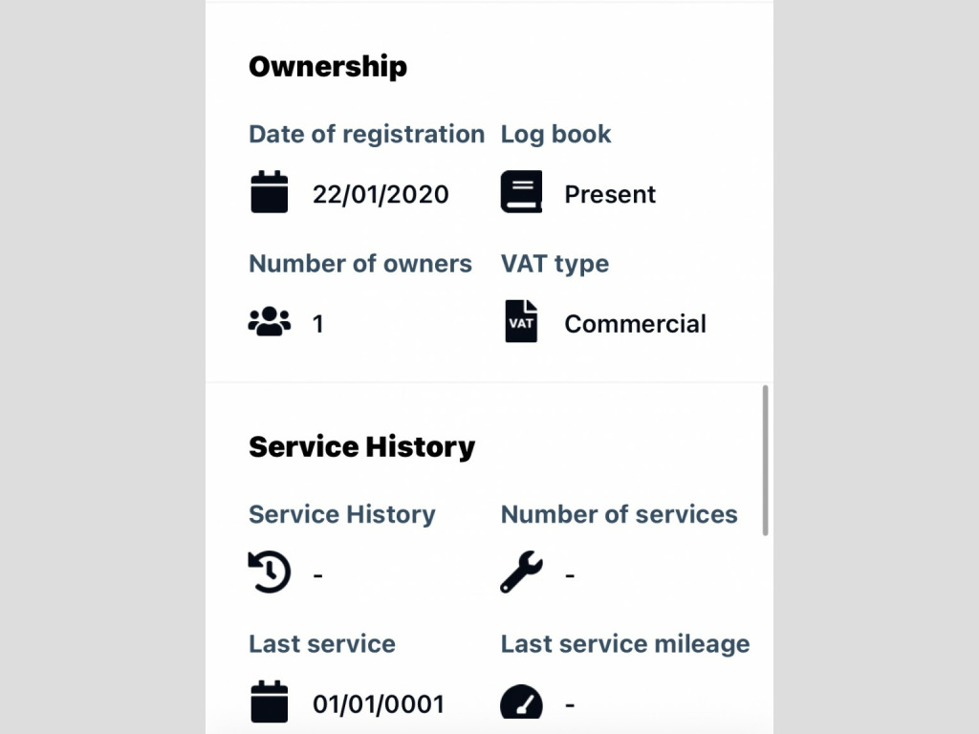The height and width of the screenshot is (734, 979).
Task: Click the log book icon
Action: click(x=521, y=192)
